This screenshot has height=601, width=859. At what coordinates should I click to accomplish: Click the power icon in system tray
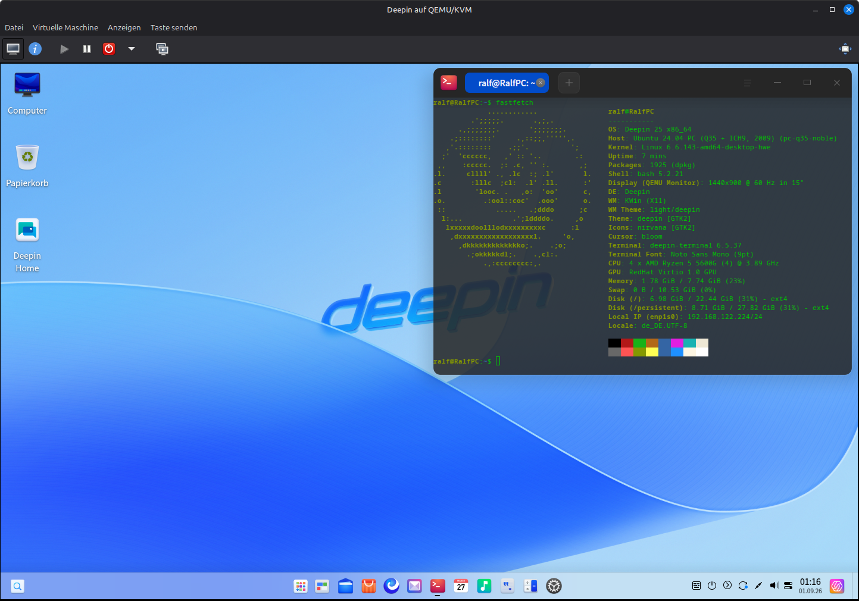point(712,586)
